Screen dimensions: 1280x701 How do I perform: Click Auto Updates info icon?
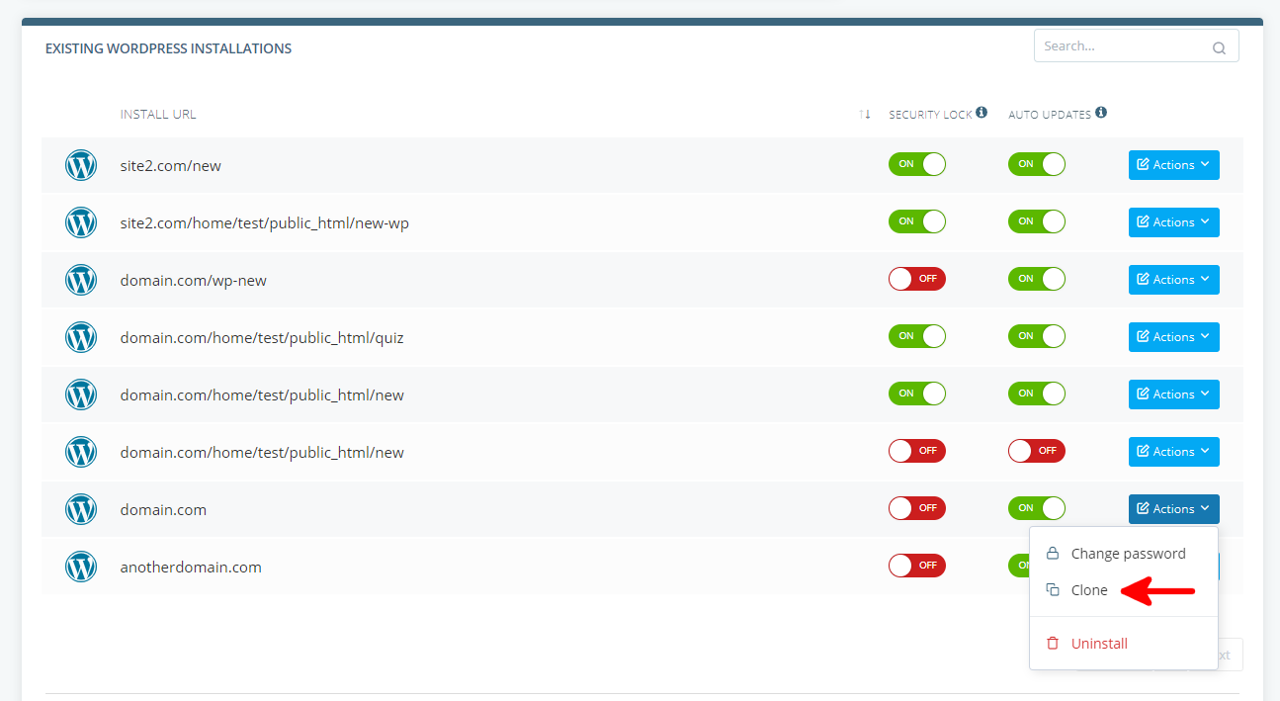click(1100, 113)
